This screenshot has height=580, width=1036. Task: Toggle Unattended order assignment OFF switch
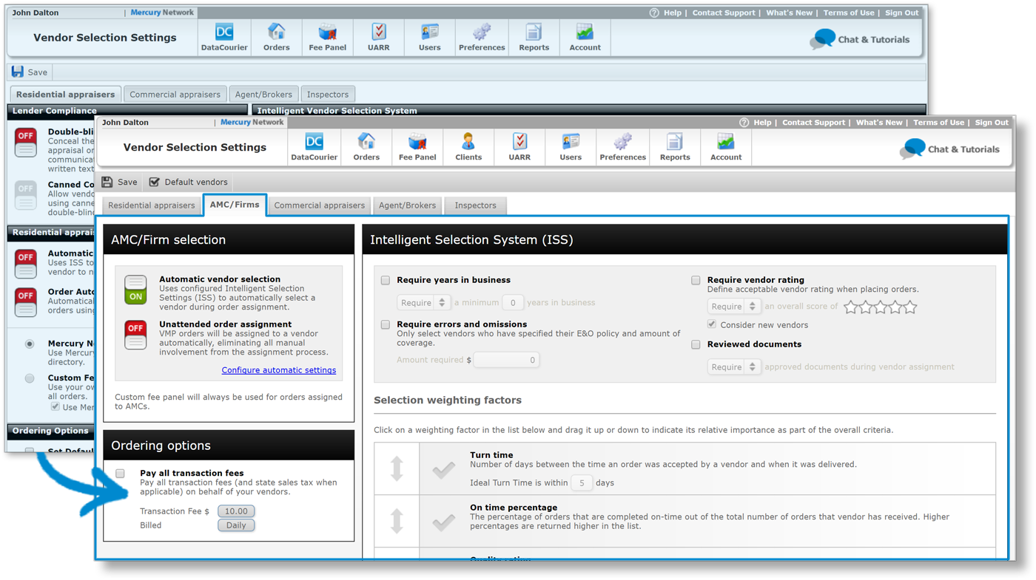tap(135, 335)
